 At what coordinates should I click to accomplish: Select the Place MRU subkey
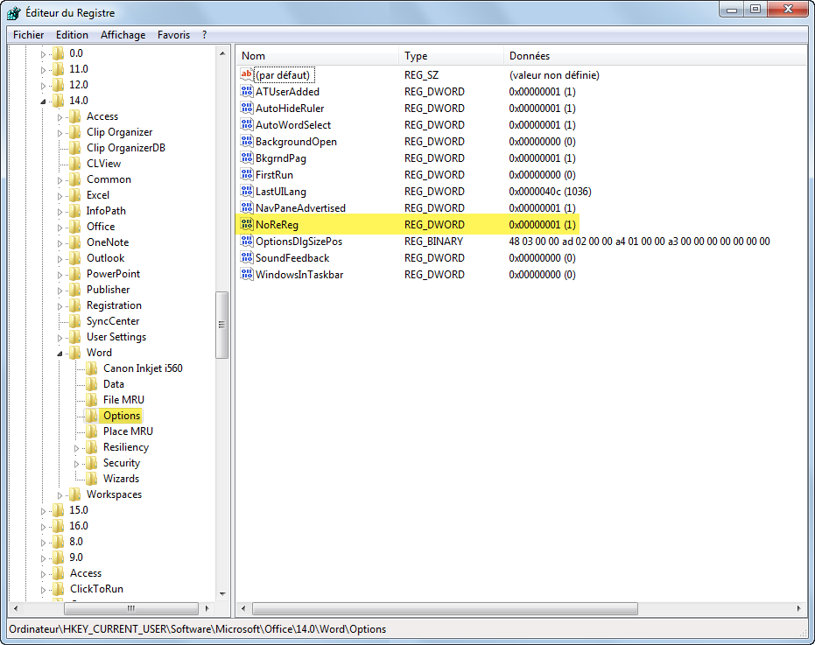[128, 431]
